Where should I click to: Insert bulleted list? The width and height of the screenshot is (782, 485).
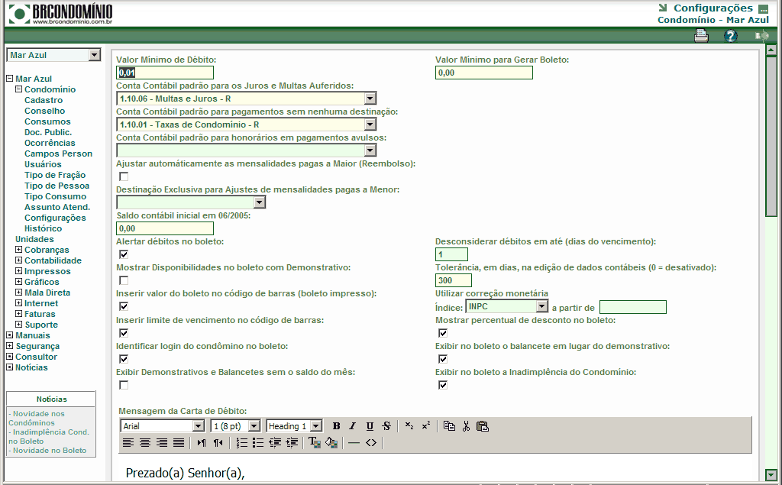258,442
